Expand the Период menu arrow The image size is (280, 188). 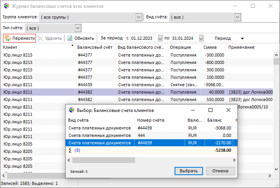[x=242, y=39]
